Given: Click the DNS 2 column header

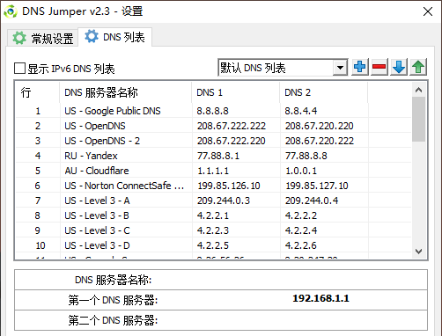Looking at the screenshot, I should 324,92.
